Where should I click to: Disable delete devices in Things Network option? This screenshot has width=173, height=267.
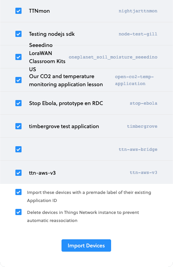point(18,212)
